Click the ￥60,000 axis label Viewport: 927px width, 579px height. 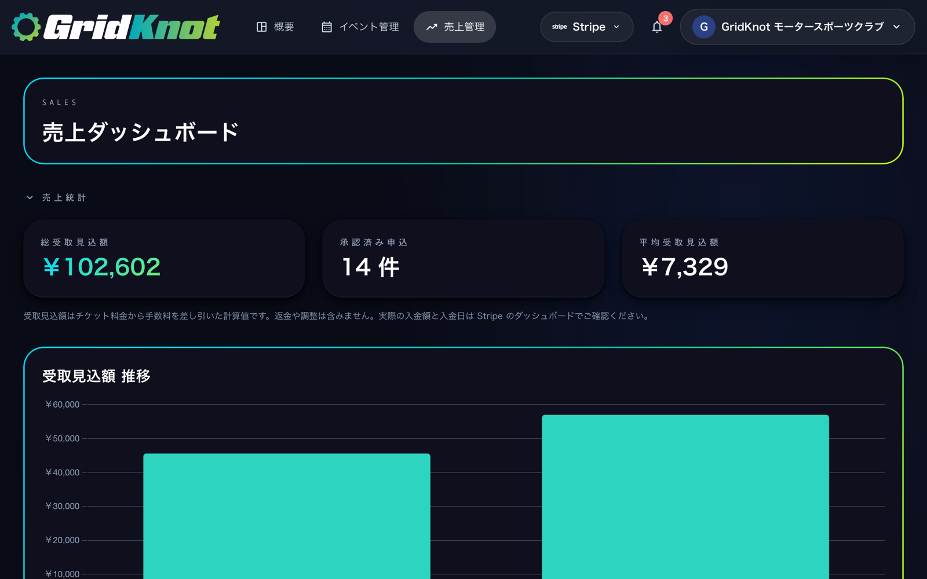point(62,405)
